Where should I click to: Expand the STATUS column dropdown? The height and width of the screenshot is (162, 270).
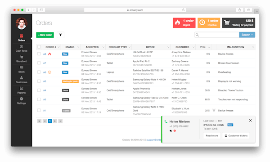click(78, 47)
